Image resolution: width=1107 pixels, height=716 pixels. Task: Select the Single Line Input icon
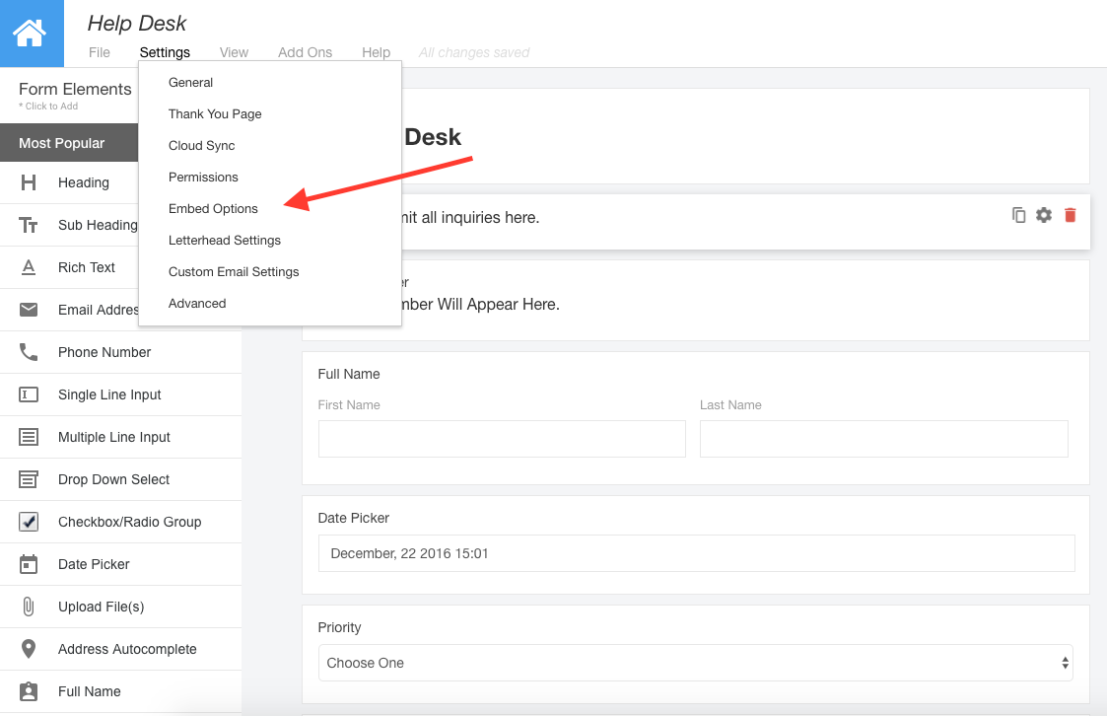point(29,394)
